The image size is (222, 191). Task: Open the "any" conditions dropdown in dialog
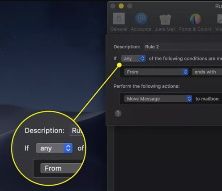tap(133, 59)
